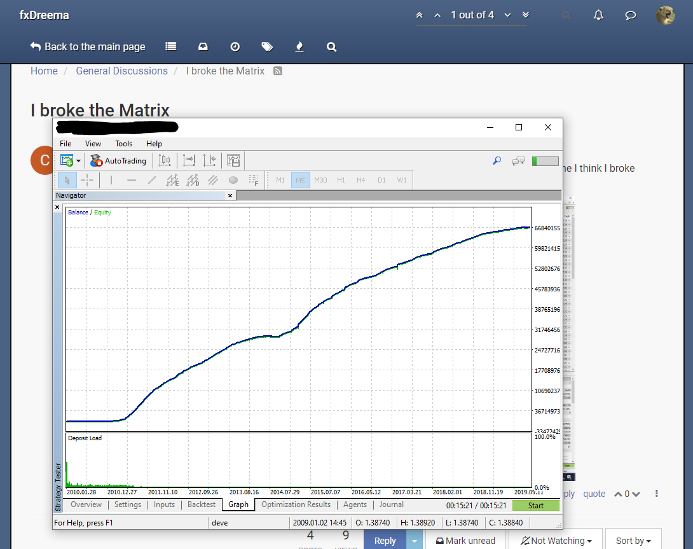This screenshot has height=549, width=693.
Task: Click Back to the main page
Action: click(x=88, y=47)
